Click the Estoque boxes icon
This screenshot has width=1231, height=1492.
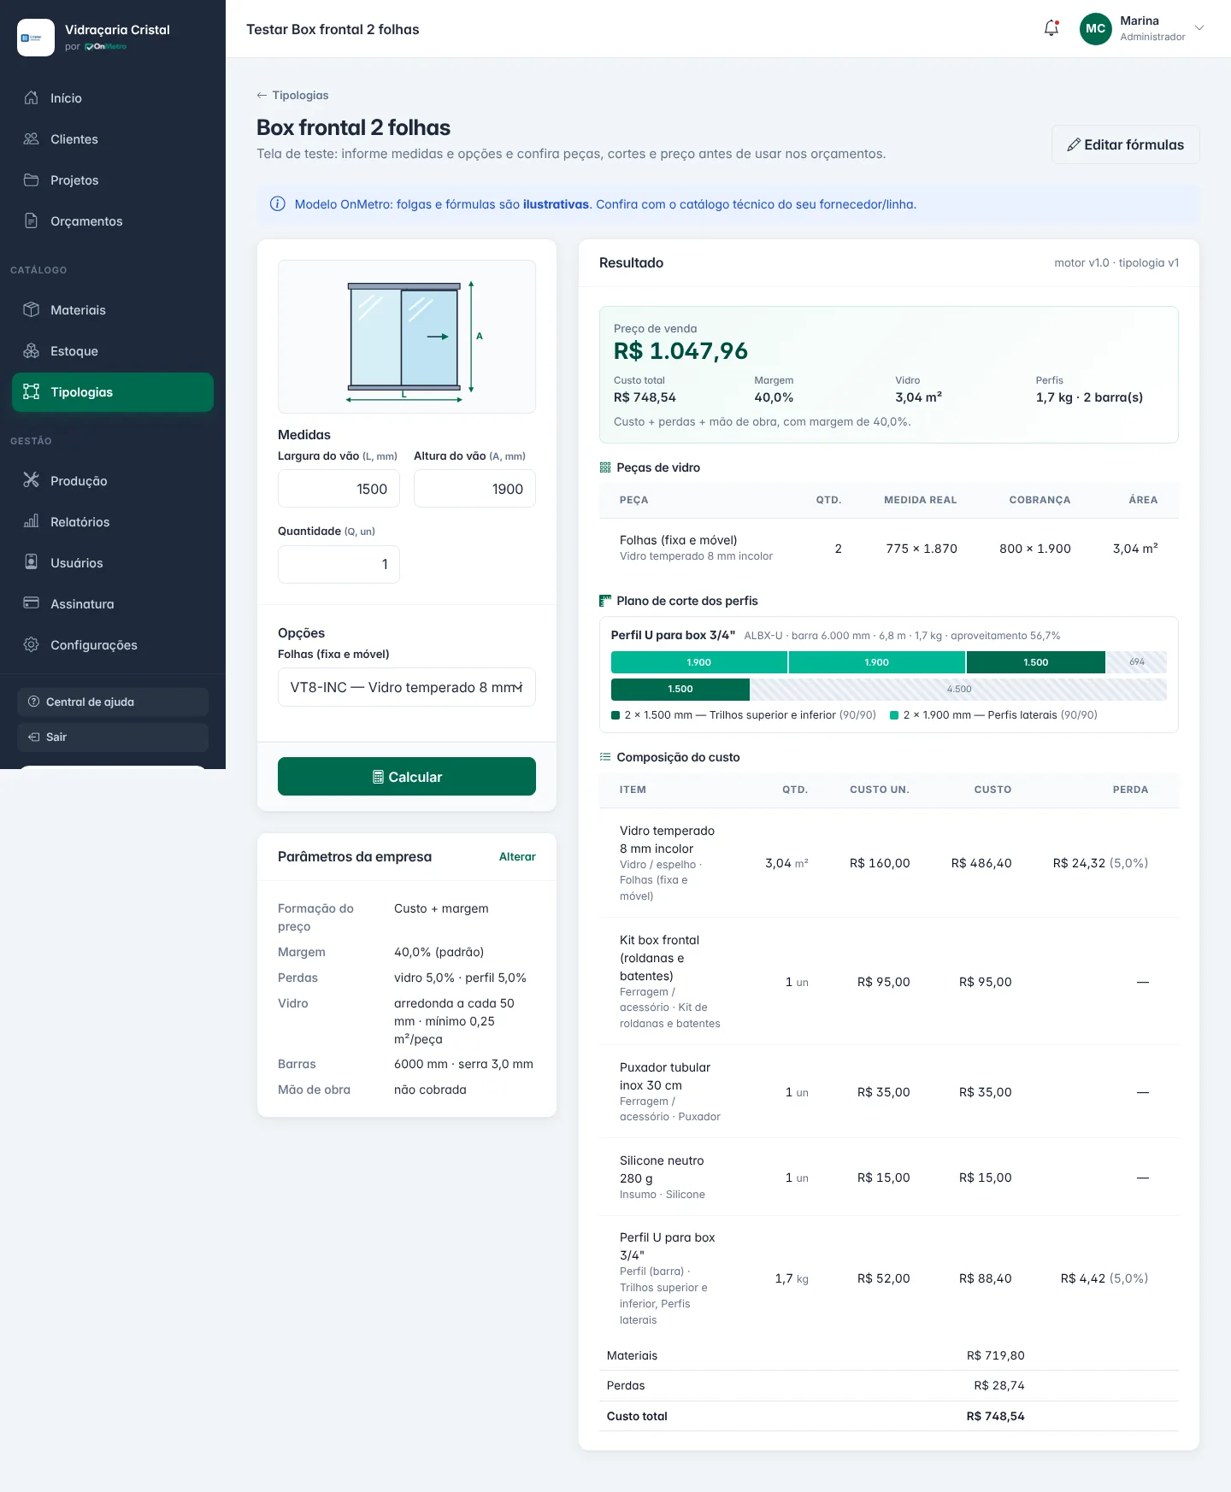(x=32, y=350)
